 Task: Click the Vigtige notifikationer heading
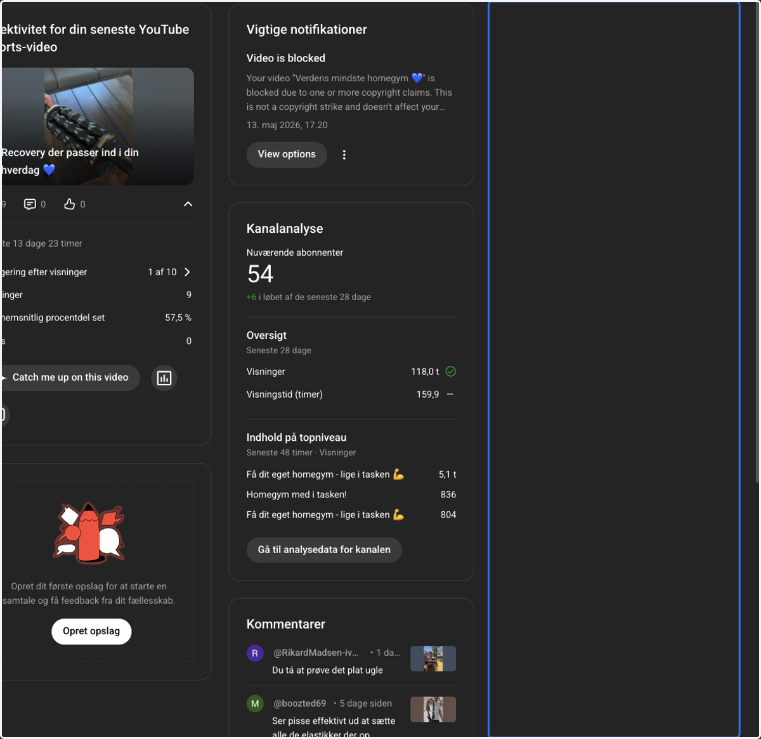[307, 30]
